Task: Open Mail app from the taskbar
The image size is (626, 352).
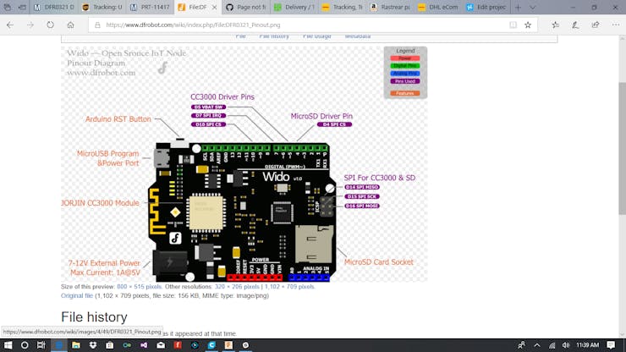Action: (161, 345)
